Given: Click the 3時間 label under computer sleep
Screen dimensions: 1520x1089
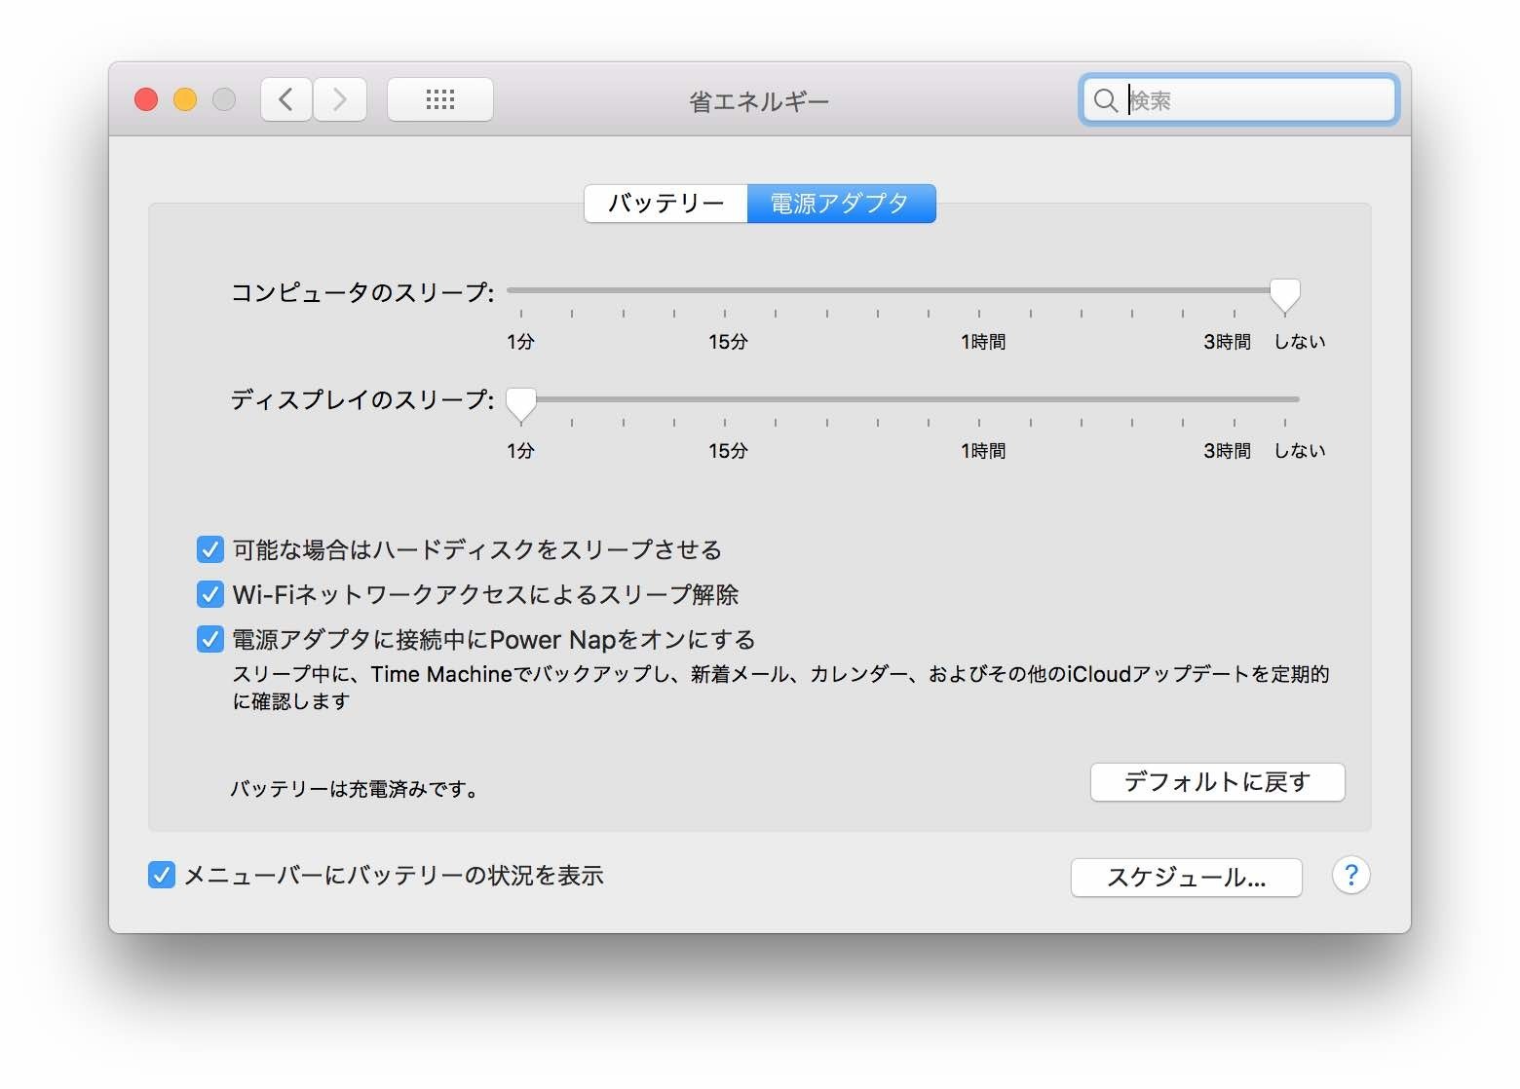Looking at the screenshot, I should click(1227, 342).
